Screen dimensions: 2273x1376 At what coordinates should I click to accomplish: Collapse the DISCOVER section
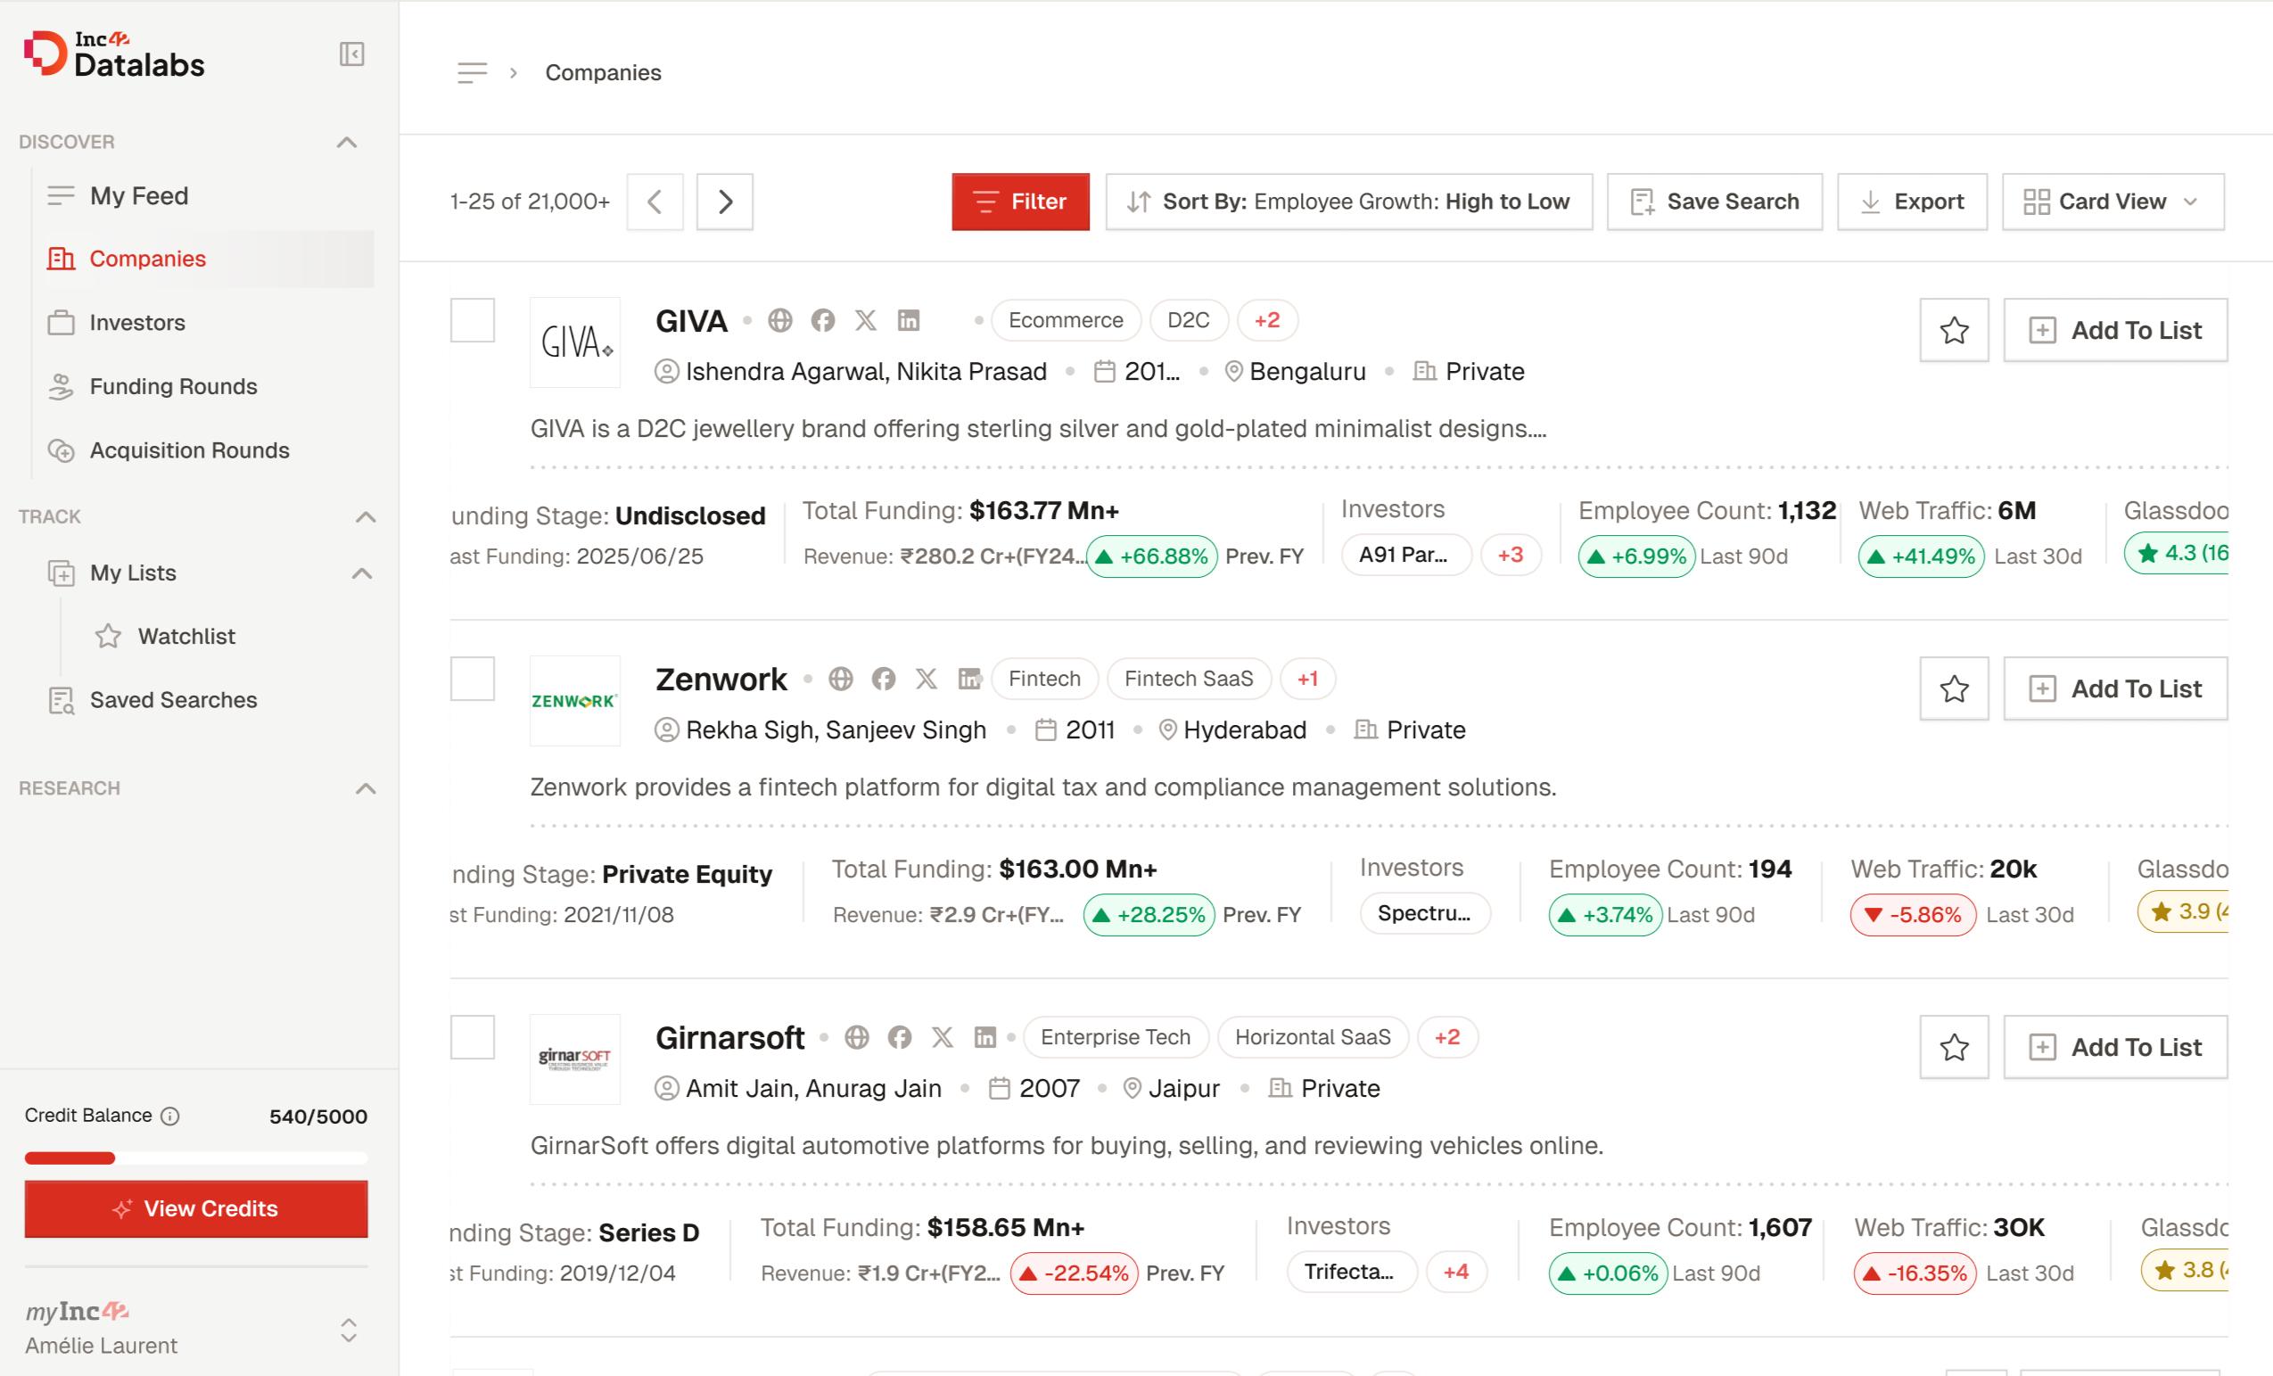[347, 142]
